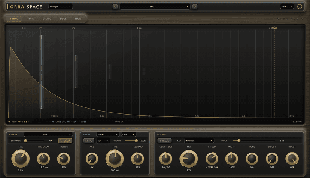Switch to the Duck tab

[63, 19]
